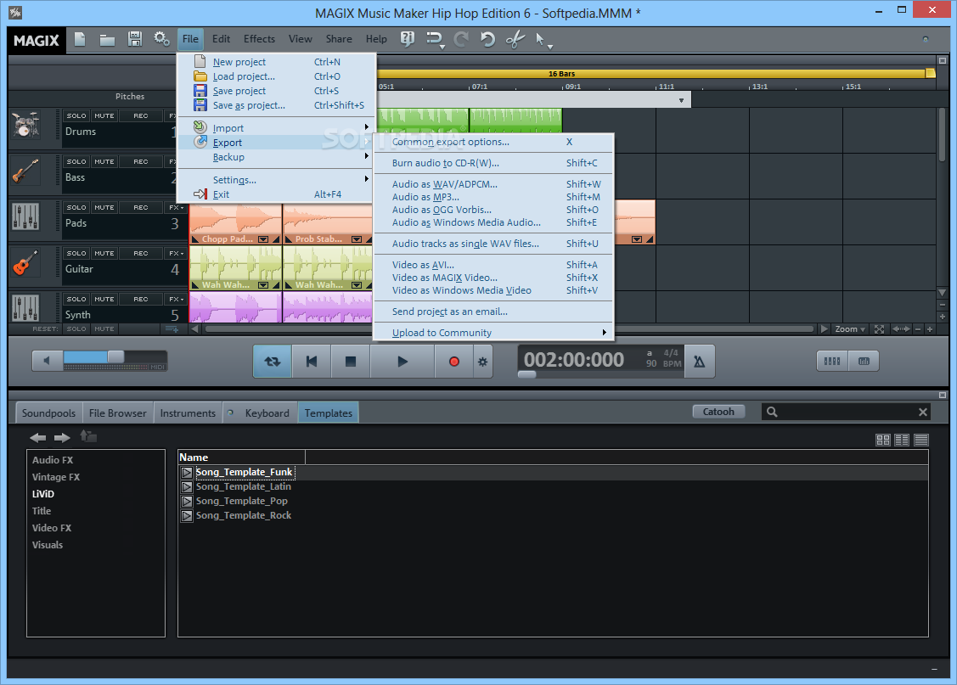957x685 pixels.
Task: Jump to start with rewind button
Action: [312, 361]
